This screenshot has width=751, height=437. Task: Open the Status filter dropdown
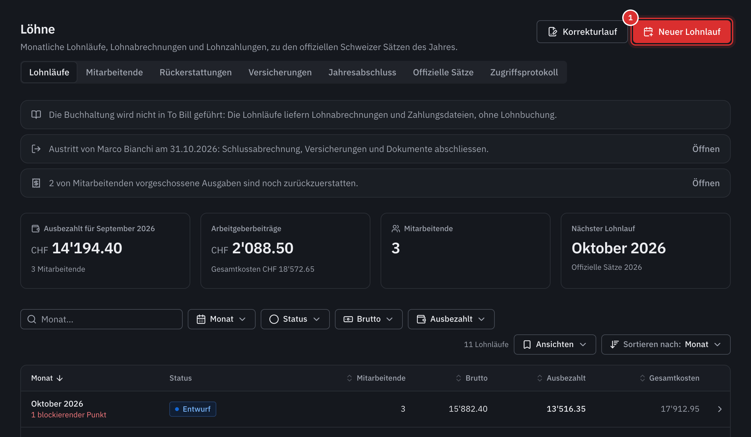295,319
